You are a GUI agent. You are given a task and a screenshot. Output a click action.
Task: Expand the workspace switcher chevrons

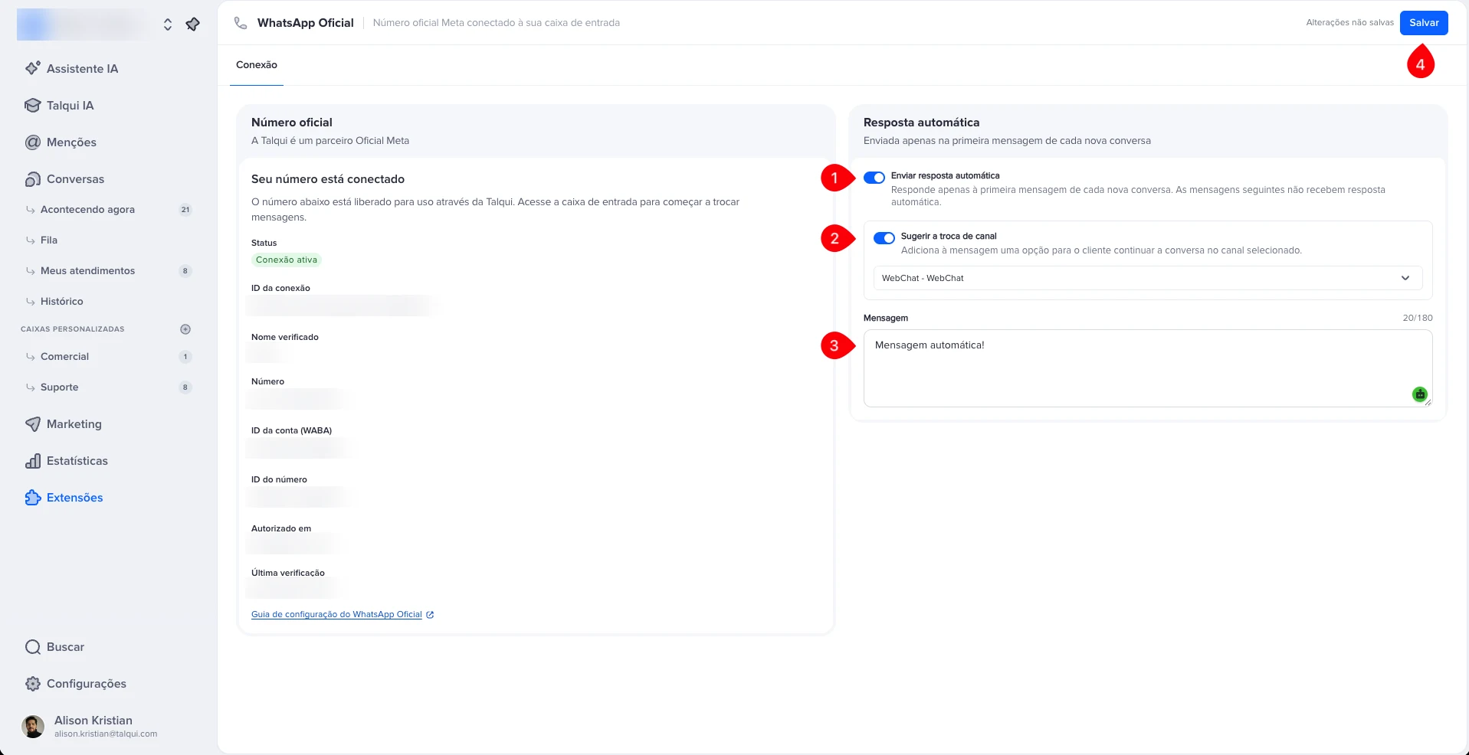point(168,25)
